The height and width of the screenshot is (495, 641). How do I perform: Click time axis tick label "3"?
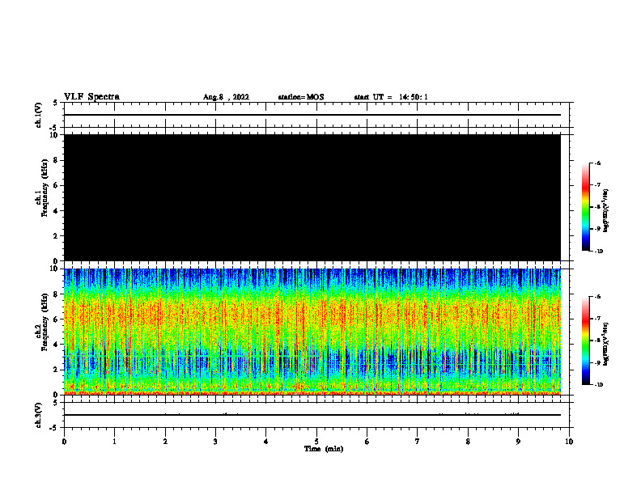(x=215, y=442)
